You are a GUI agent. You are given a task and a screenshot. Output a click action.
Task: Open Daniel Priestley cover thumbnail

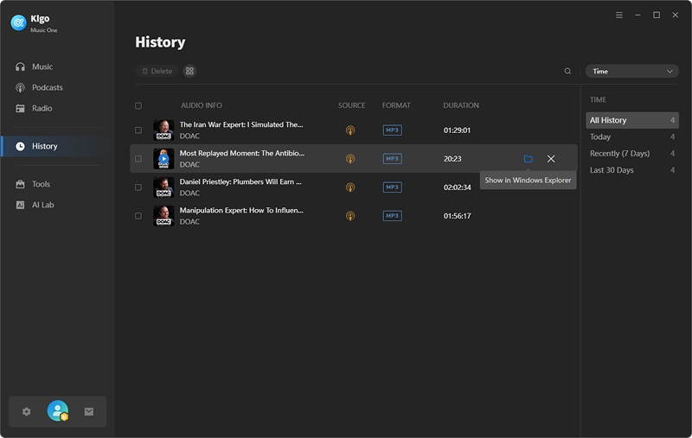coord(163,187)
